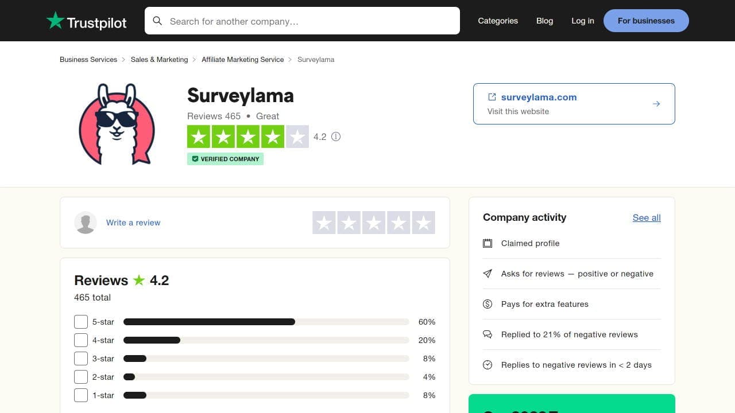The width and height of the screenshot is (735, 413).
Task: Enable the 5-star review filter
Action: coord(80,322)
